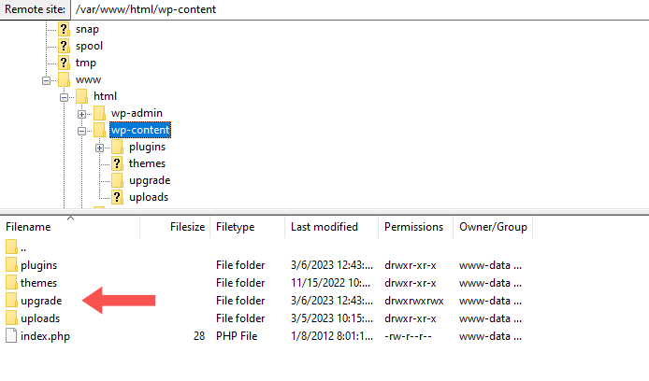Click the Permissions column header
Viewport: 649px width, 381px height.
(413, 226)
